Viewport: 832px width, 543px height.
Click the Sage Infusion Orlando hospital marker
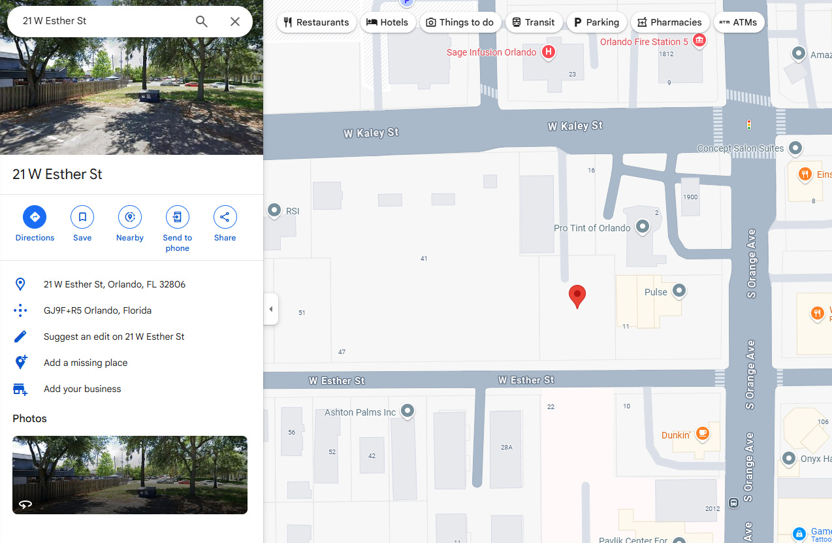click(549, 52)
